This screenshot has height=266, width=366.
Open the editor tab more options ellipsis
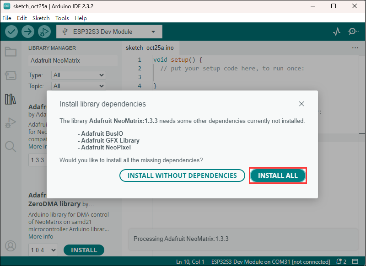pos(355,48)
